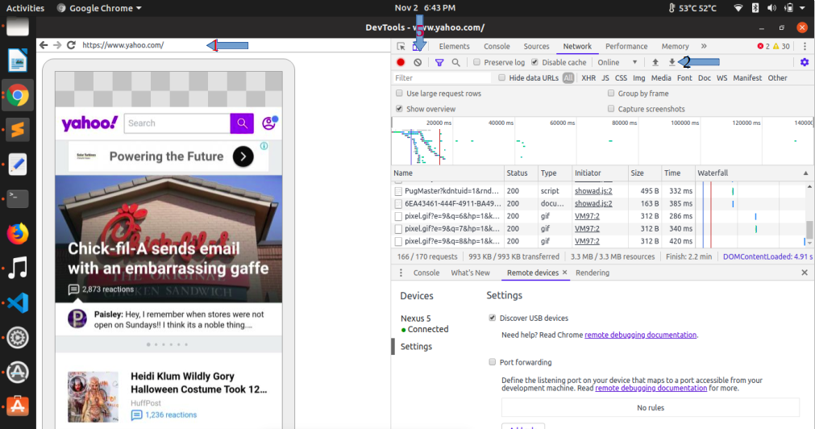The image size is (815, 429).
Task: Click the export HAR download icon
Action: tap(672, 62)
